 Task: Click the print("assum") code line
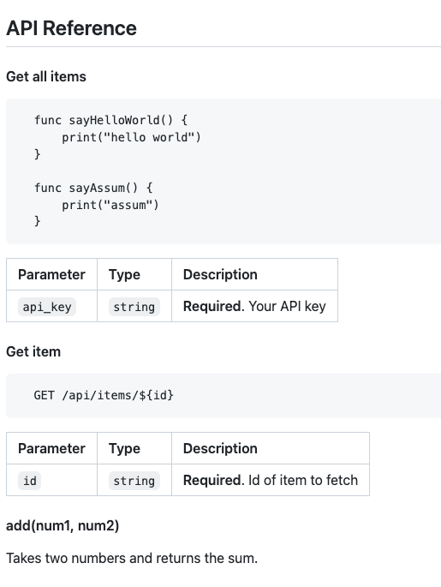(110, 205)
